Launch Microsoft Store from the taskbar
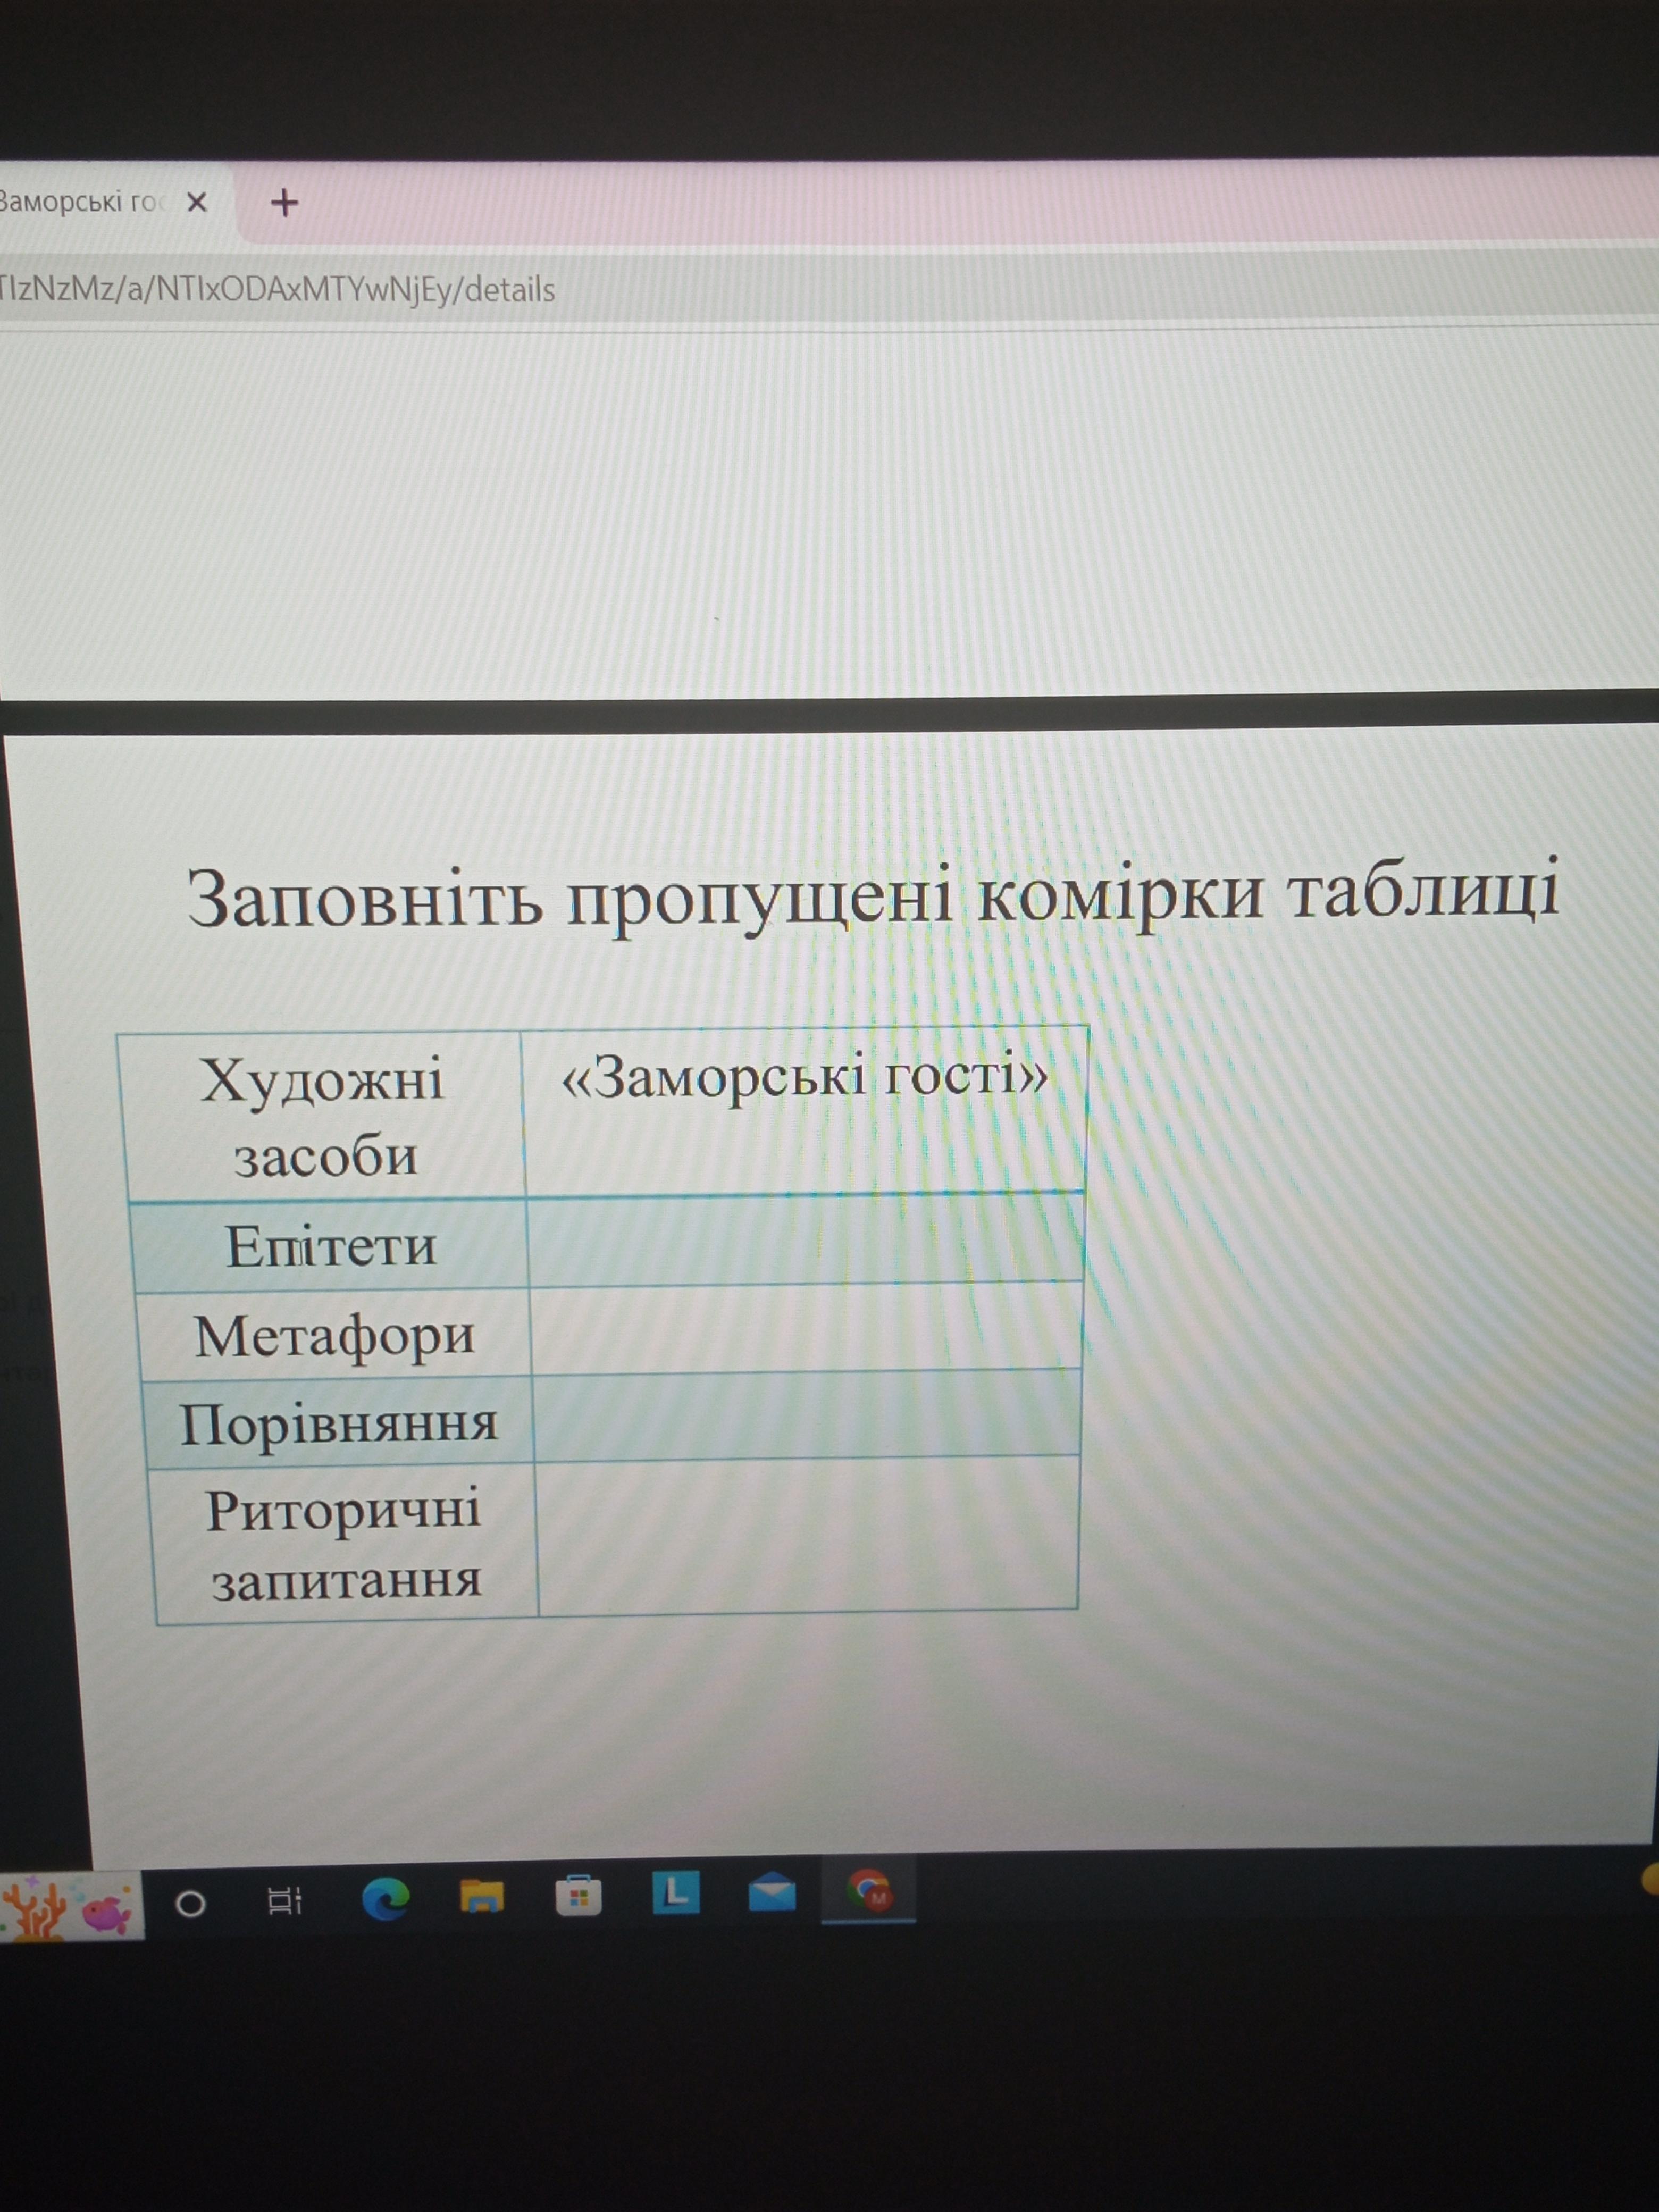 coord(578,1897)
